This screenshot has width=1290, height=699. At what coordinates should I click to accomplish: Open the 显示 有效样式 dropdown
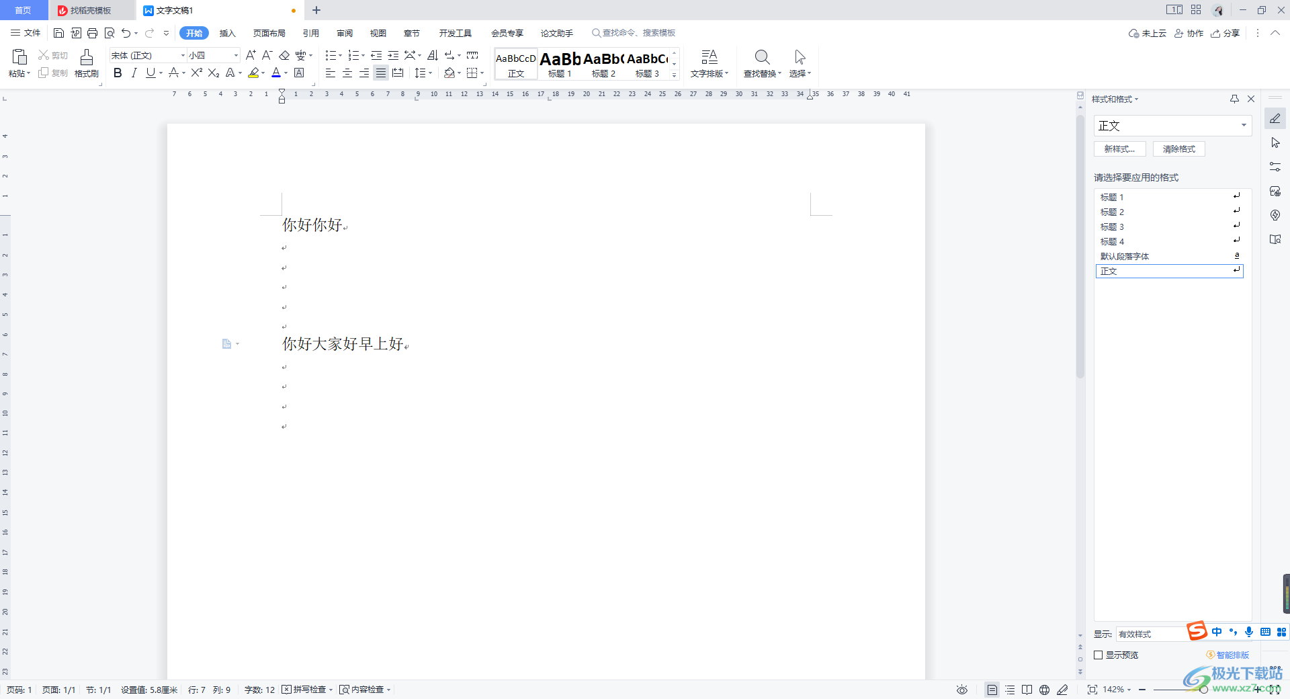point(1150,634)
